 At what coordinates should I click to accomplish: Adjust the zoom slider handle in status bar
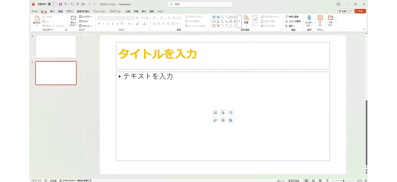pos(343,180)
